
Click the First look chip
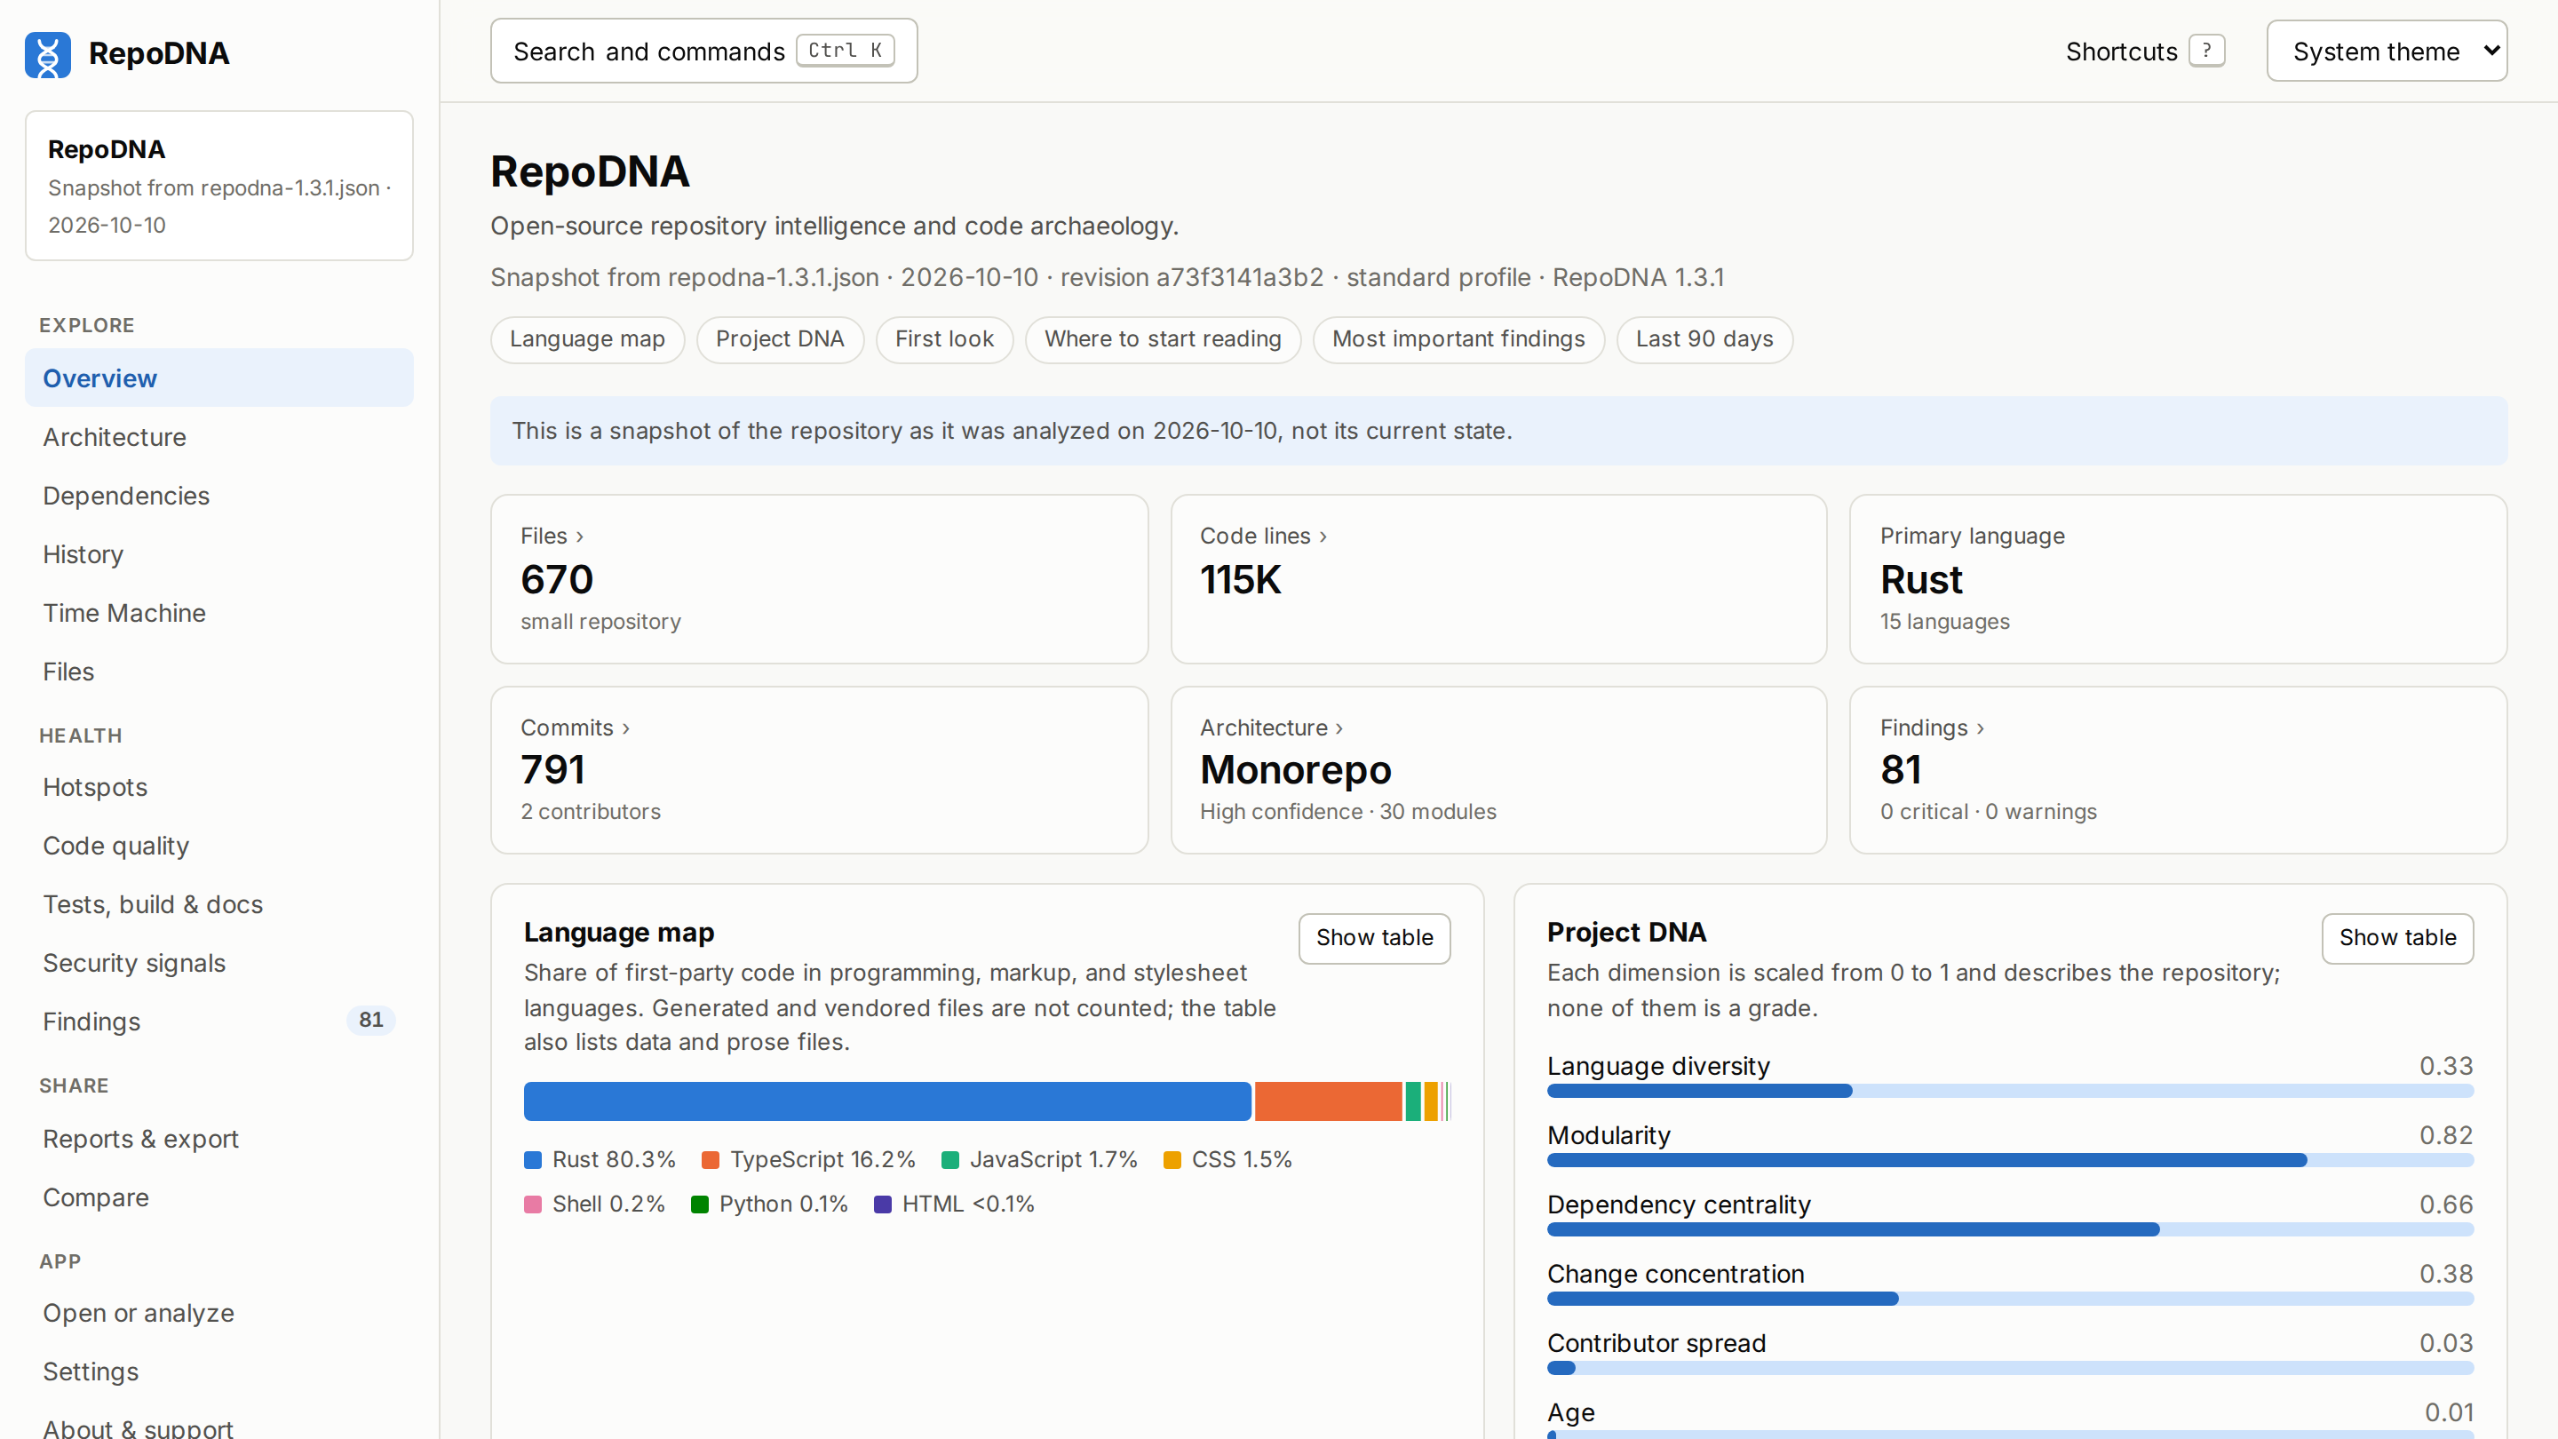943,339
